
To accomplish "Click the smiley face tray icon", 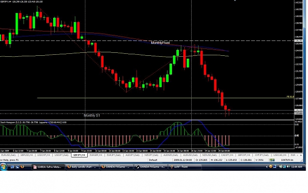I will click(271, 167).
